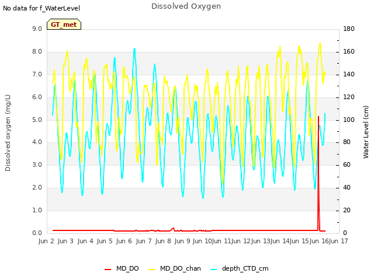Click the 7.0 left axis value
This screenshot has width=374, height=280.
[37, 75]
